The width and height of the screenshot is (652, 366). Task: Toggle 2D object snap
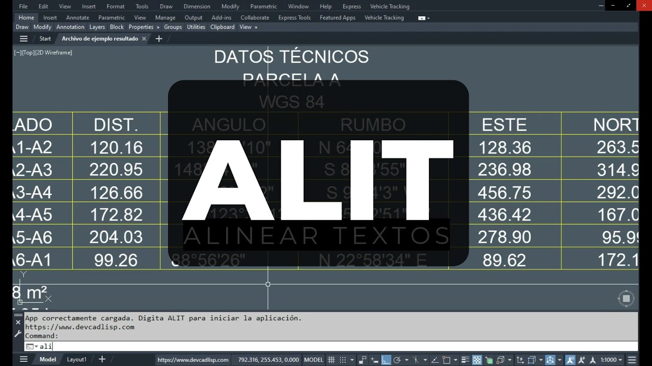pos(446,360)
